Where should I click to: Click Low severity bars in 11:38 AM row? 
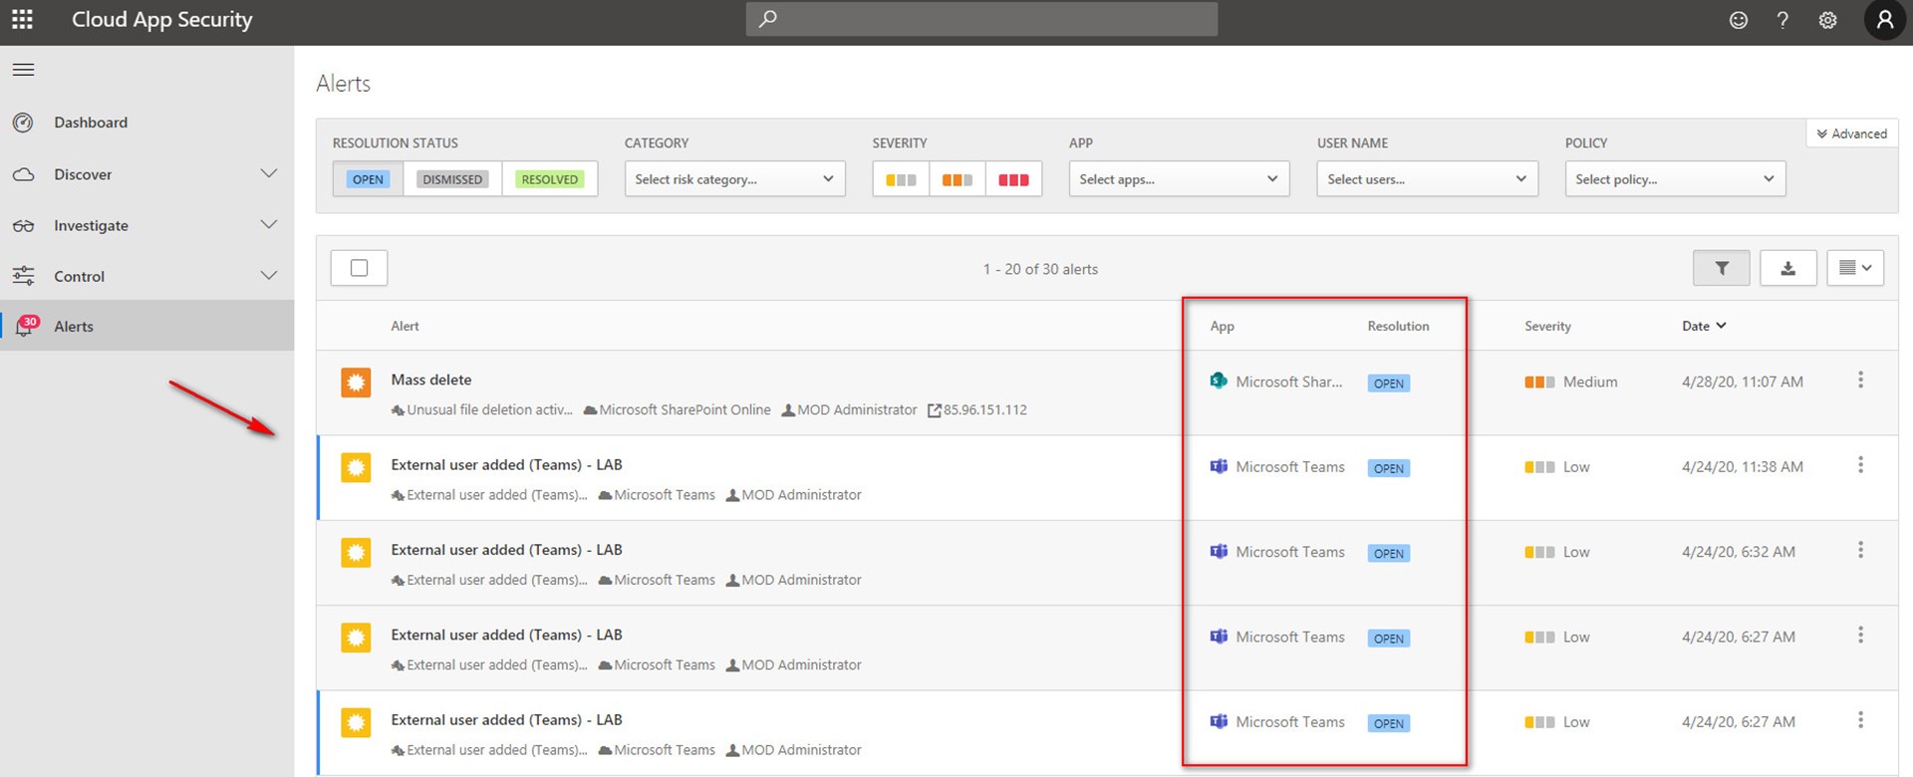pos(1539,467)
